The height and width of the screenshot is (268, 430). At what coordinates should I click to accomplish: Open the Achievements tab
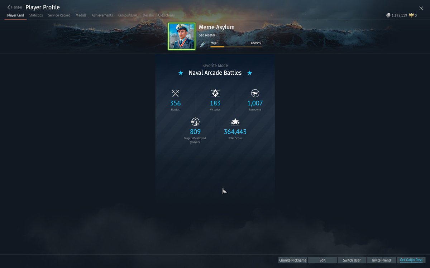click(102, 15)
